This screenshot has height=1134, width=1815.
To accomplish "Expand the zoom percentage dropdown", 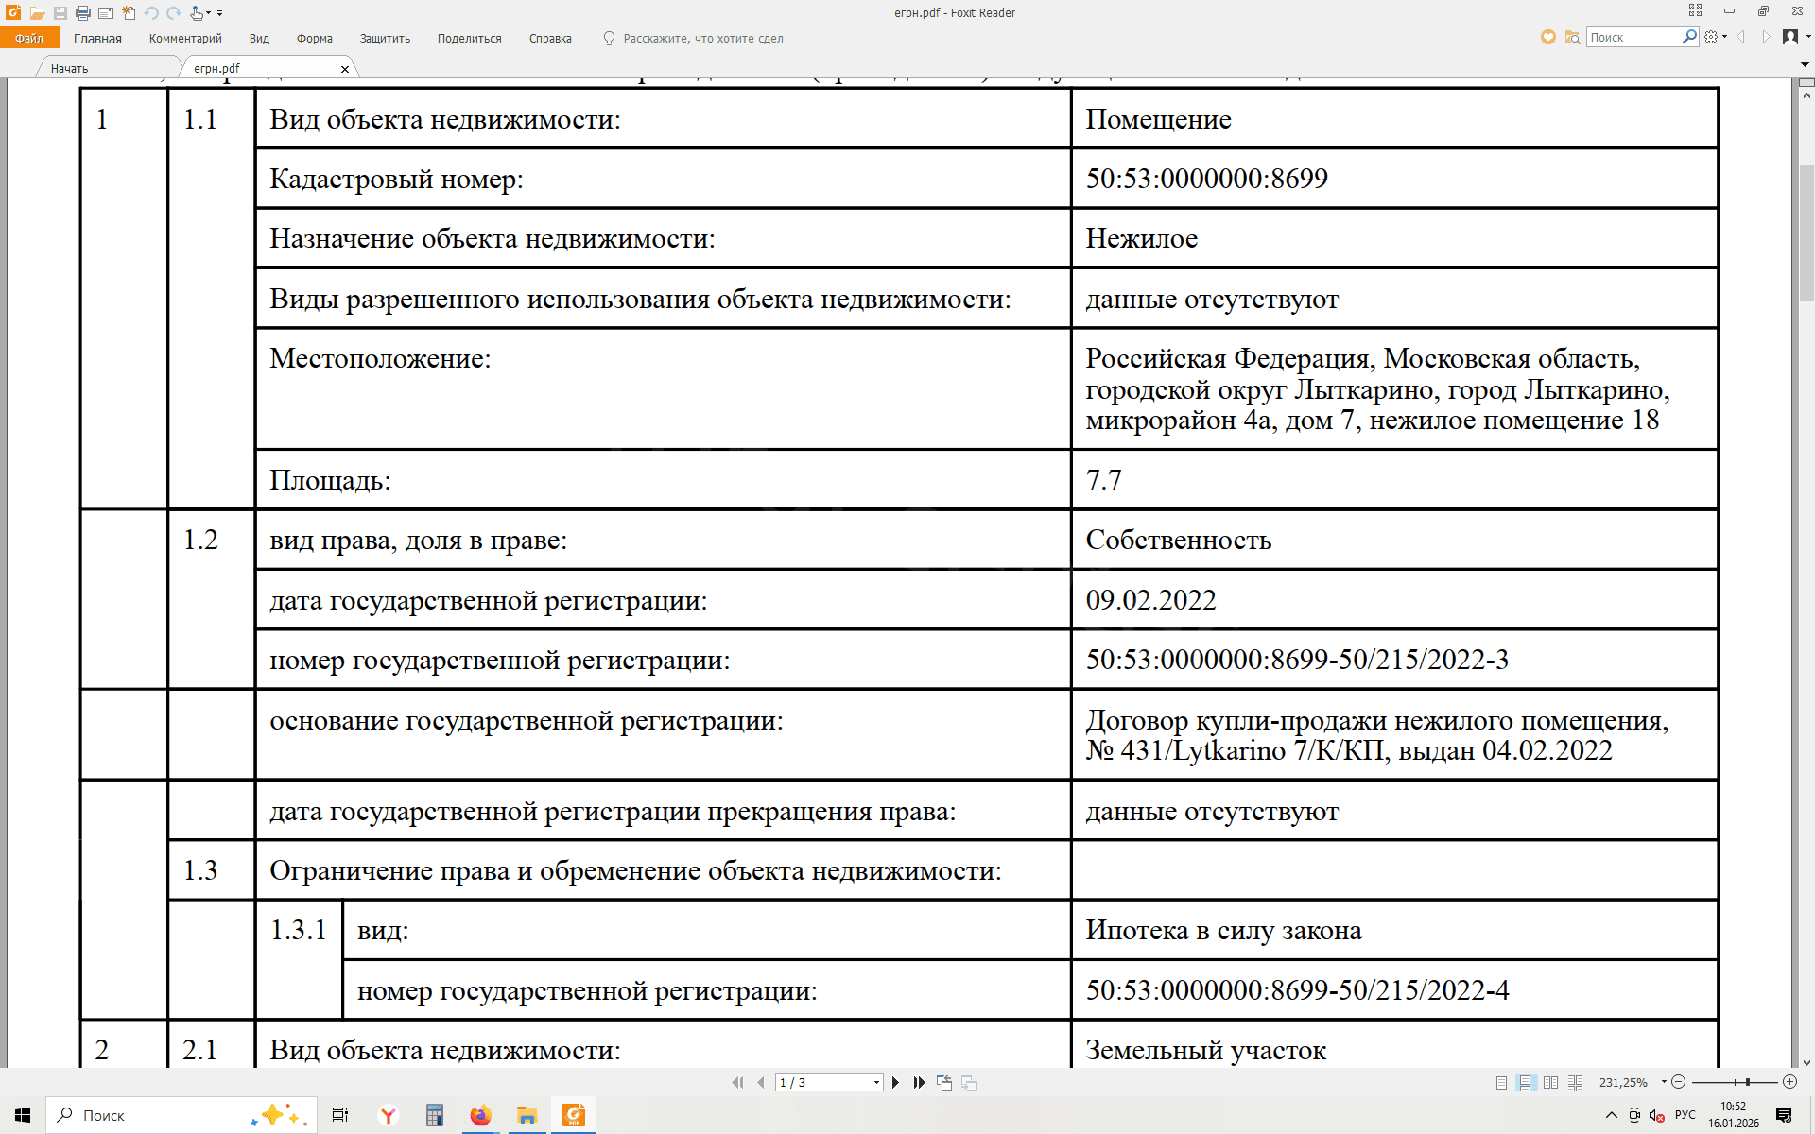I will pos(1664,1082).
